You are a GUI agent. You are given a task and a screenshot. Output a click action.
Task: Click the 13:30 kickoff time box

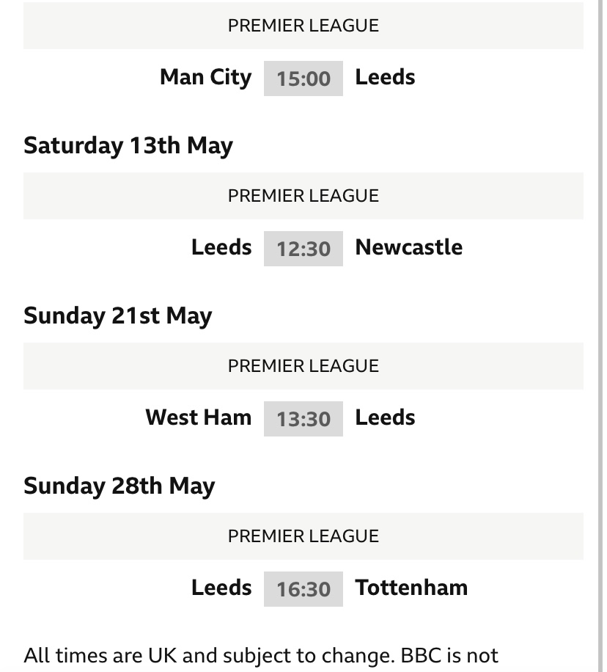pyautogui.click(x=303, y=419)
